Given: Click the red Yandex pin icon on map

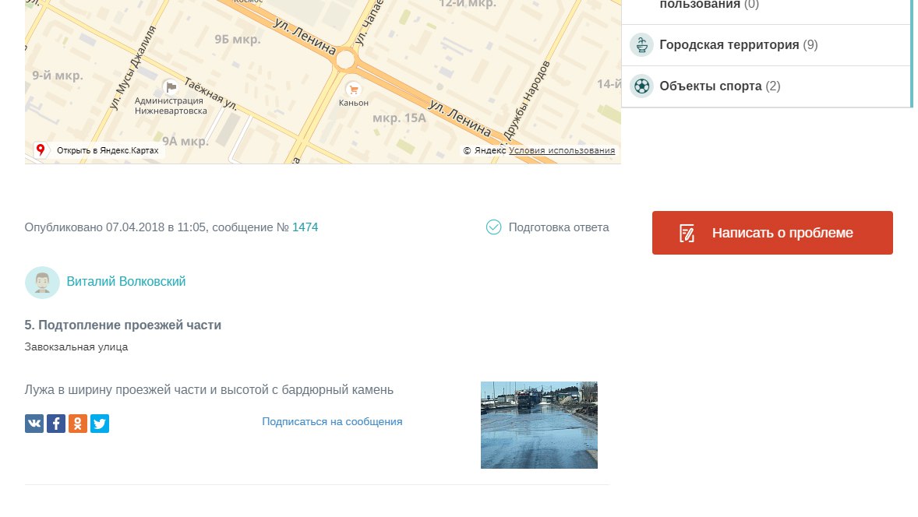Looking at the screenshot, I should pyautogui.click(x=41, y=149).
